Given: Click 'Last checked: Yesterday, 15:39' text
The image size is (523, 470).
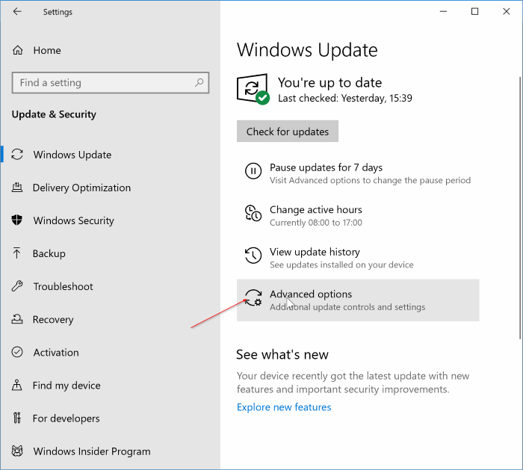Looking at the screenshot, I should point(345,98).
